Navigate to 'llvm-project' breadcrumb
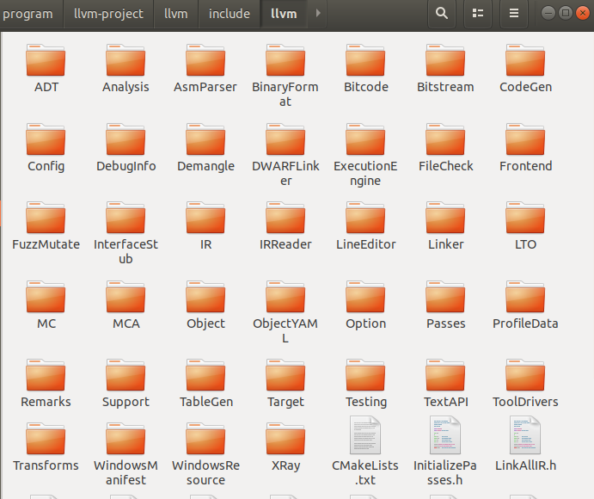 (x=108, y=14)
